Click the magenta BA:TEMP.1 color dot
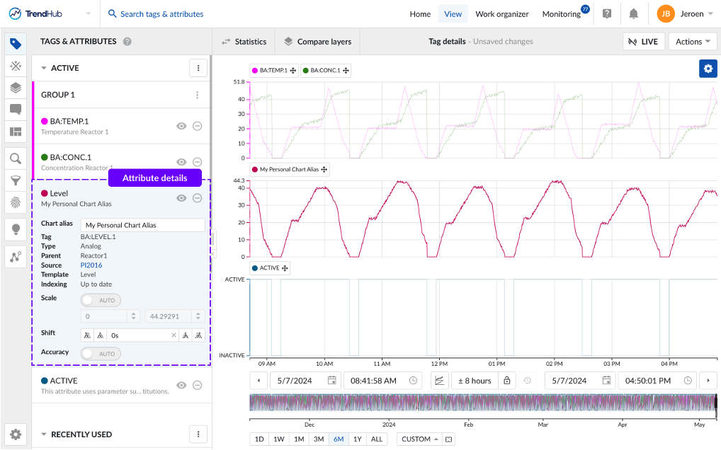This screenshot has height=450, width=721. point(45,122)
